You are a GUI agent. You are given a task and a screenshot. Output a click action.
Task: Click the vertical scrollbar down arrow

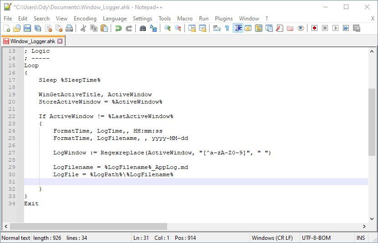tap(372, 219)
